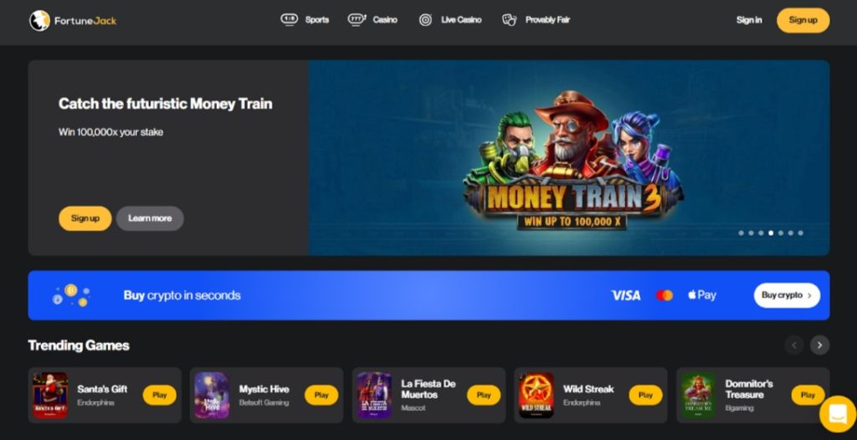Click Sign in link in the header
Screen dimensions: 857x440
coord(749,20)
